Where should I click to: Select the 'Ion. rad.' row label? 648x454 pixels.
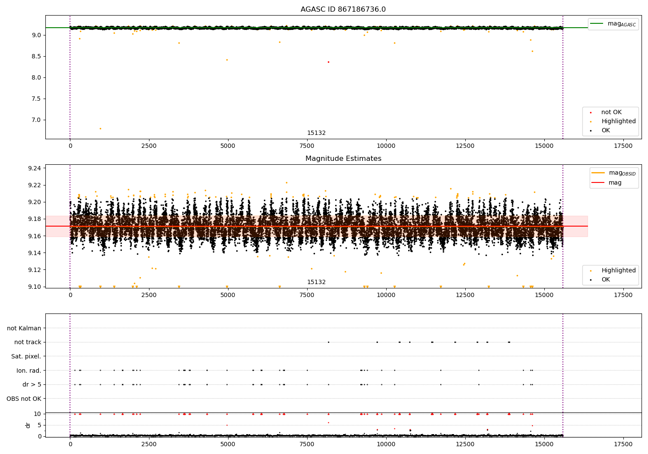[29, 371]
